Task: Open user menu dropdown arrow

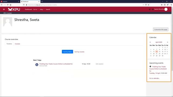Action: 170,9
